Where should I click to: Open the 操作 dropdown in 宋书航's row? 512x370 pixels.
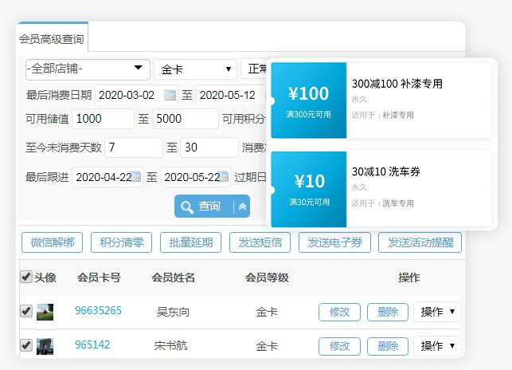point(436,346)
